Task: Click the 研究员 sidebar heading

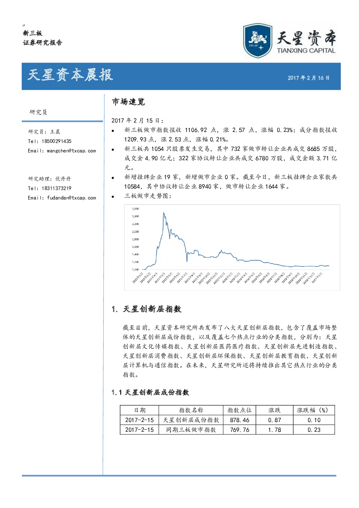Action: [38, 112]
